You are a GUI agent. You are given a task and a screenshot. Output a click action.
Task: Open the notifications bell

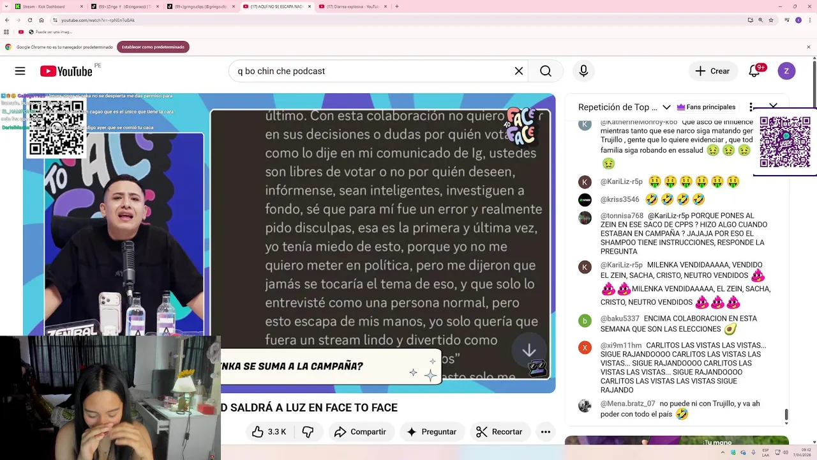click(x=754, y=71)
